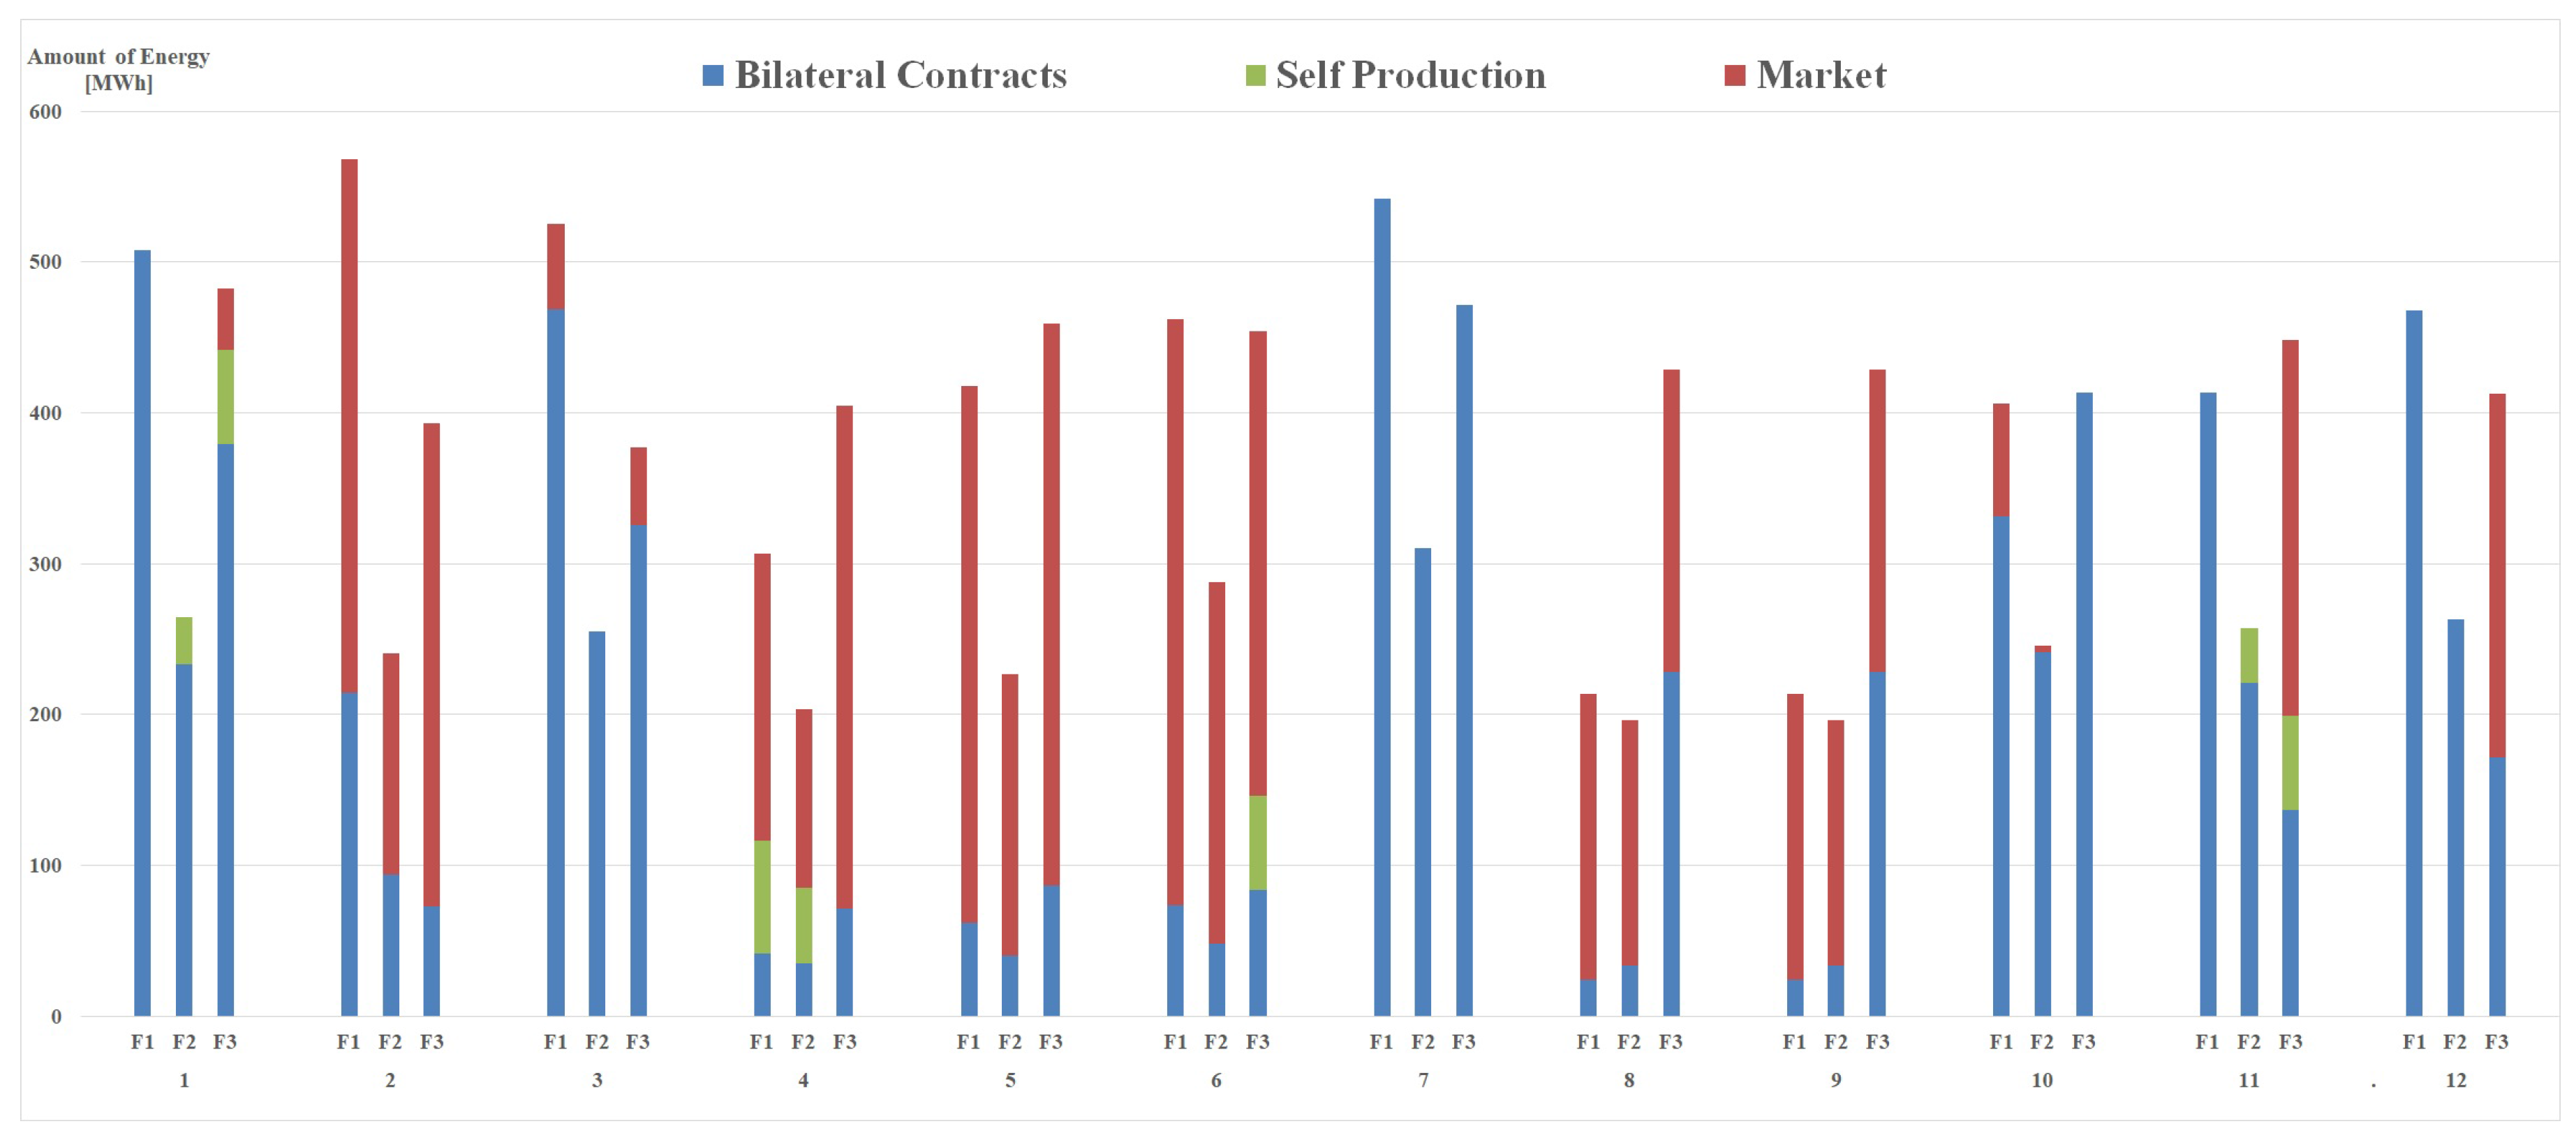Click the red segment of group 8 F1 bar
This screenshot has width=2576, height=1133.
click(1588, 837)
